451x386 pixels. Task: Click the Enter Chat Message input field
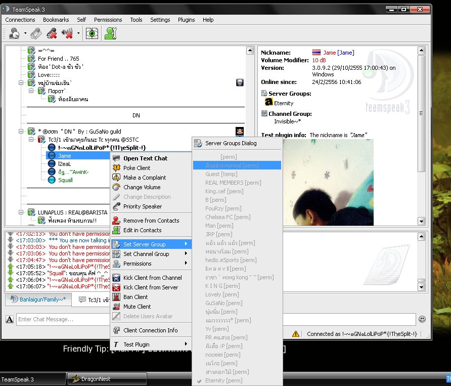(x=216, y=319)
